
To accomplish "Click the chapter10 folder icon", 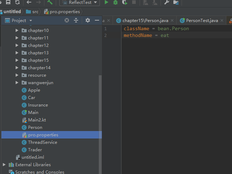I will (x=24, y=31).
